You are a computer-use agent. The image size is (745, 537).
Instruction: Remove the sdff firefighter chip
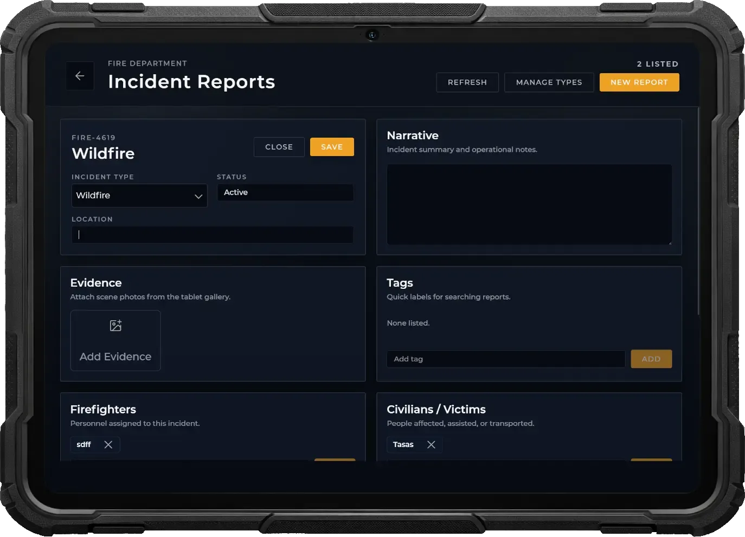pyautogui.click(x=108, y=444)
